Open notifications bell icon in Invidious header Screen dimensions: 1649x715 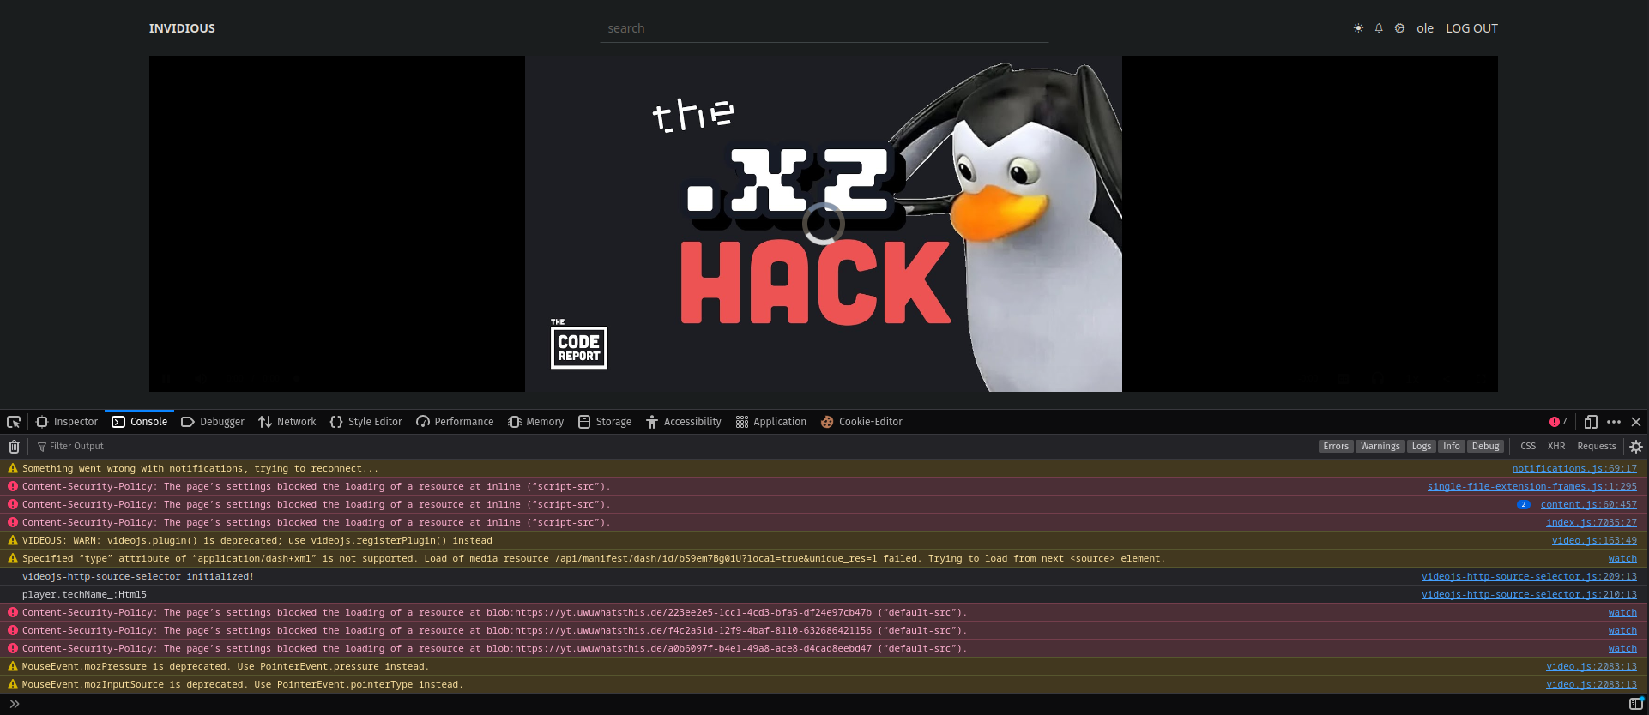pyautogui.click(x=1379, y=28)
